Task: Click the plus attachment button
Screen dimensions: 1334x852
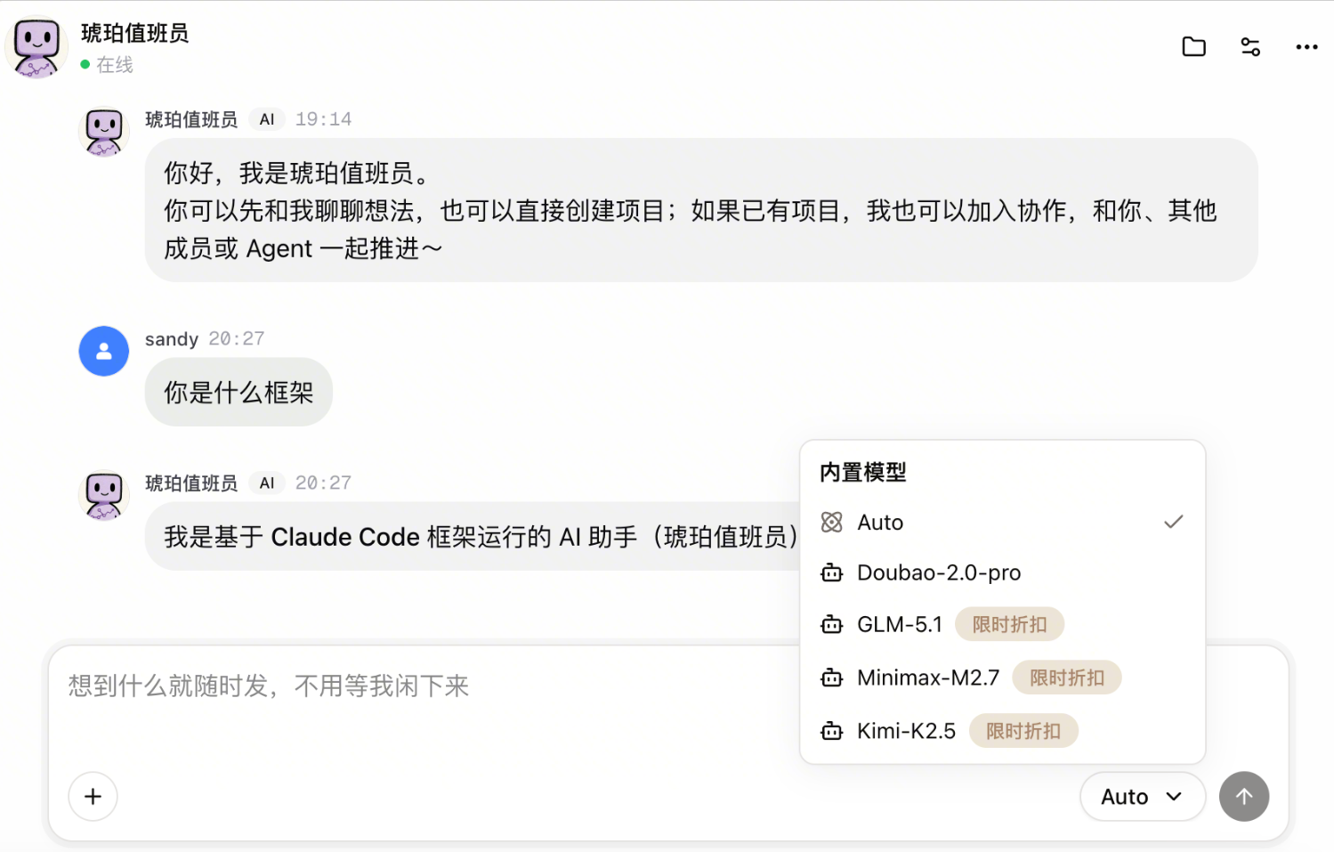Action: (93, 796)
